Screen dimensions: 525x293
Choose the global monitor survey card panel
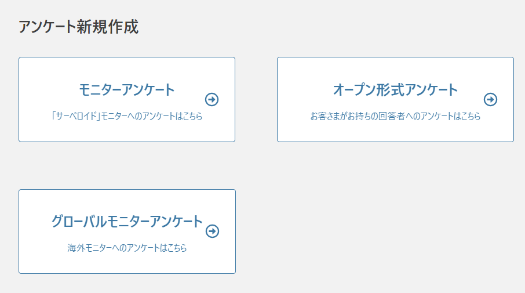[x=127, y=231]
